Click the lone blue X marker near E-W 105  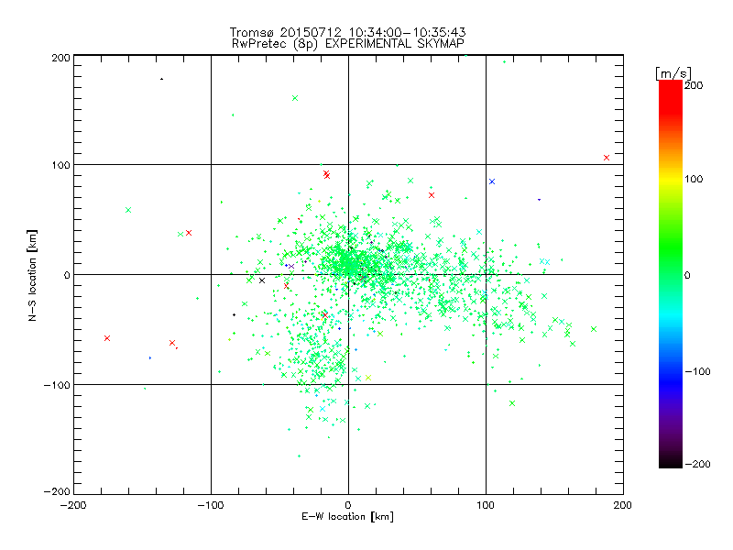pos(492,181)
